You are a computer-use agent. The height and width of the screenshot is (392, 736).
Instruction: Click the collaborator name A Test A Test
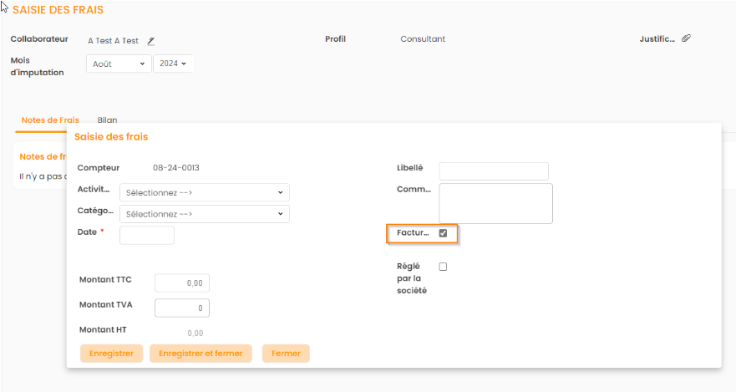[113, 40]
